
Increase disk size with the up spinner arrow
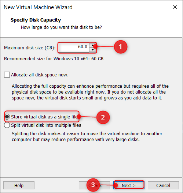pyautogui.click(x=93, y=46)
